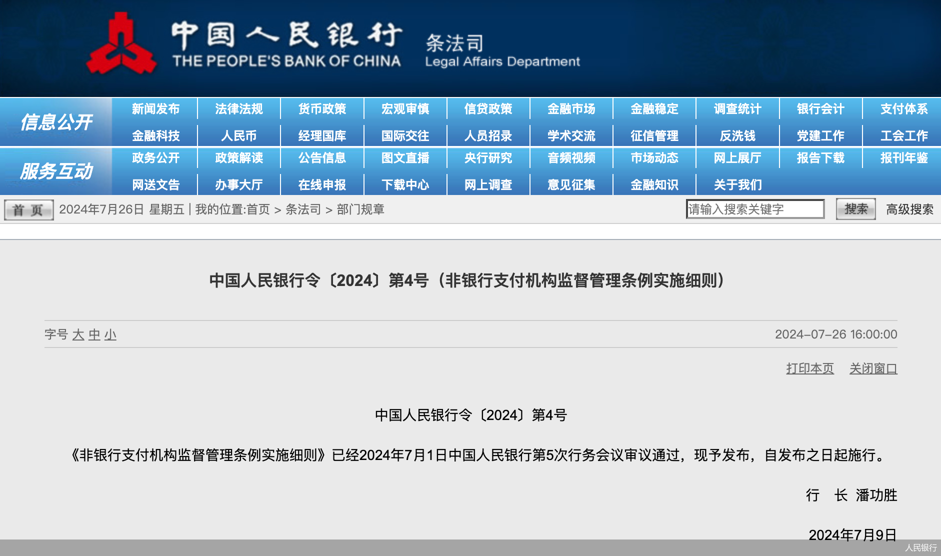Click the 首页 home button
The image size is (941, 556).
(x=28, y=210)
